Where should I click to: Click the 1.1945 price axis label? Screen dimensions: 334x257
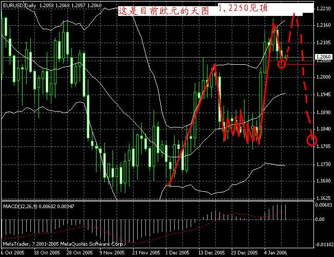(x=323, y=95)
